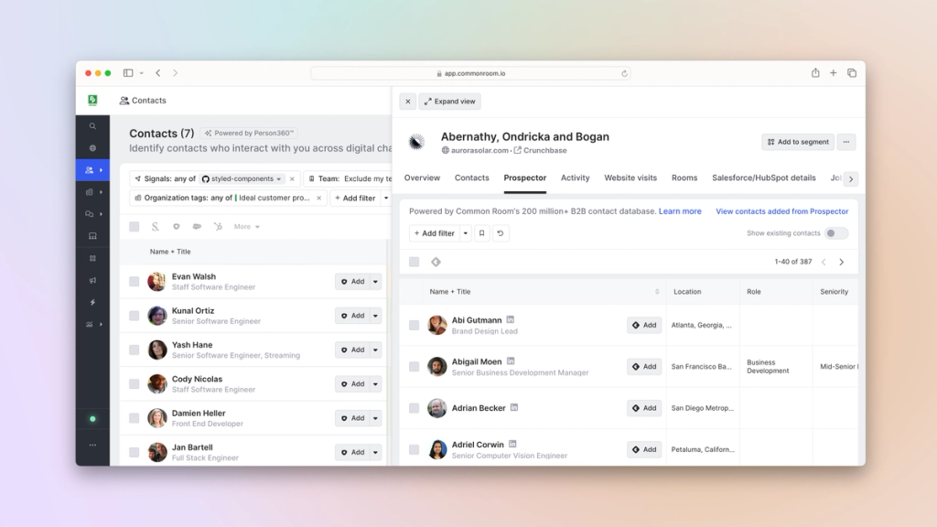Select all contacts checkbox in left list
The height and width of the screenshot is (527, 937).
coord(135,227)
